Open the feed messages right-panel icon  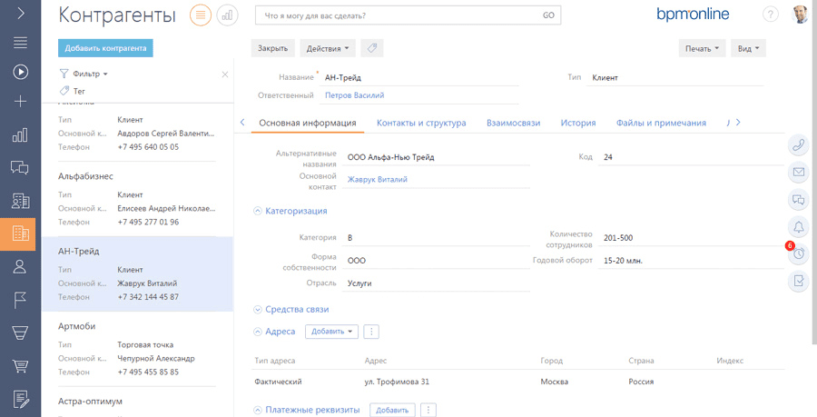(798, 199)
